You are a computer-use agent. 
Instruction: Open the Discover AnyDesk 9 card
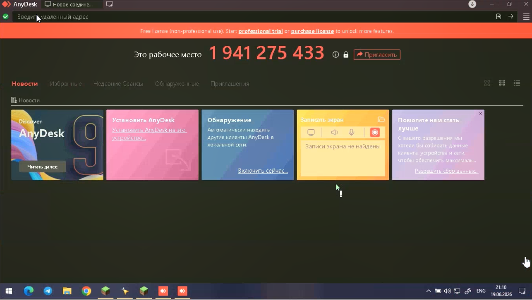[x=57, y=145]
